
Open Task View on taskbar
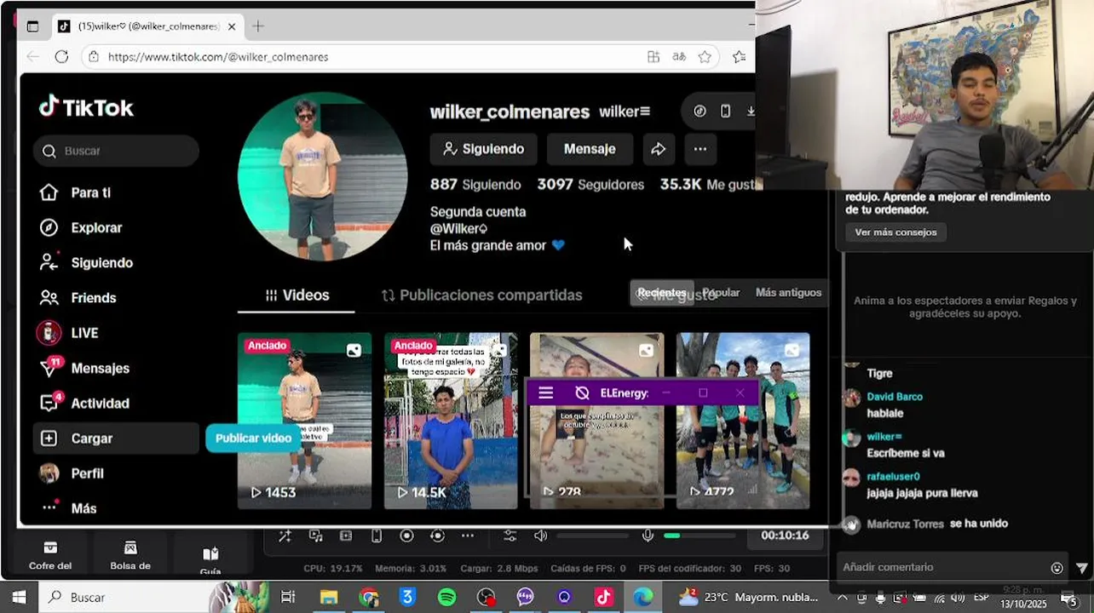[x=289, y=598]
